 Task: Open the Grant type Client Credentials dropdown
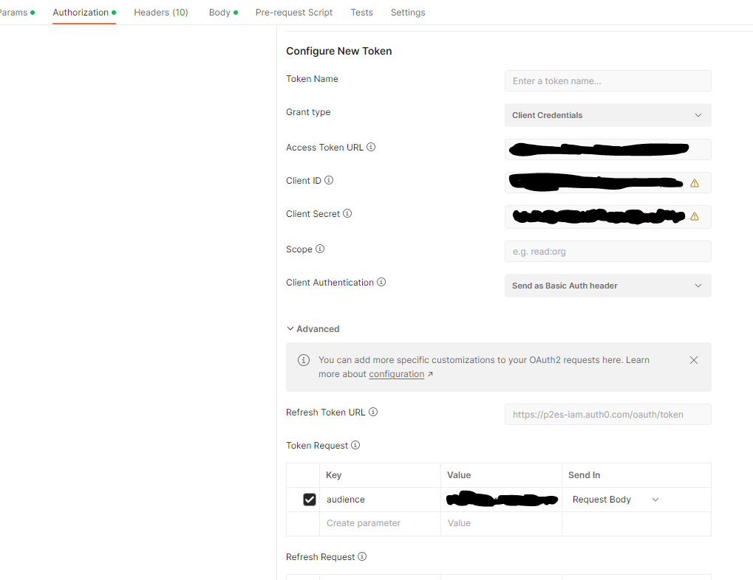click(608, 115)
